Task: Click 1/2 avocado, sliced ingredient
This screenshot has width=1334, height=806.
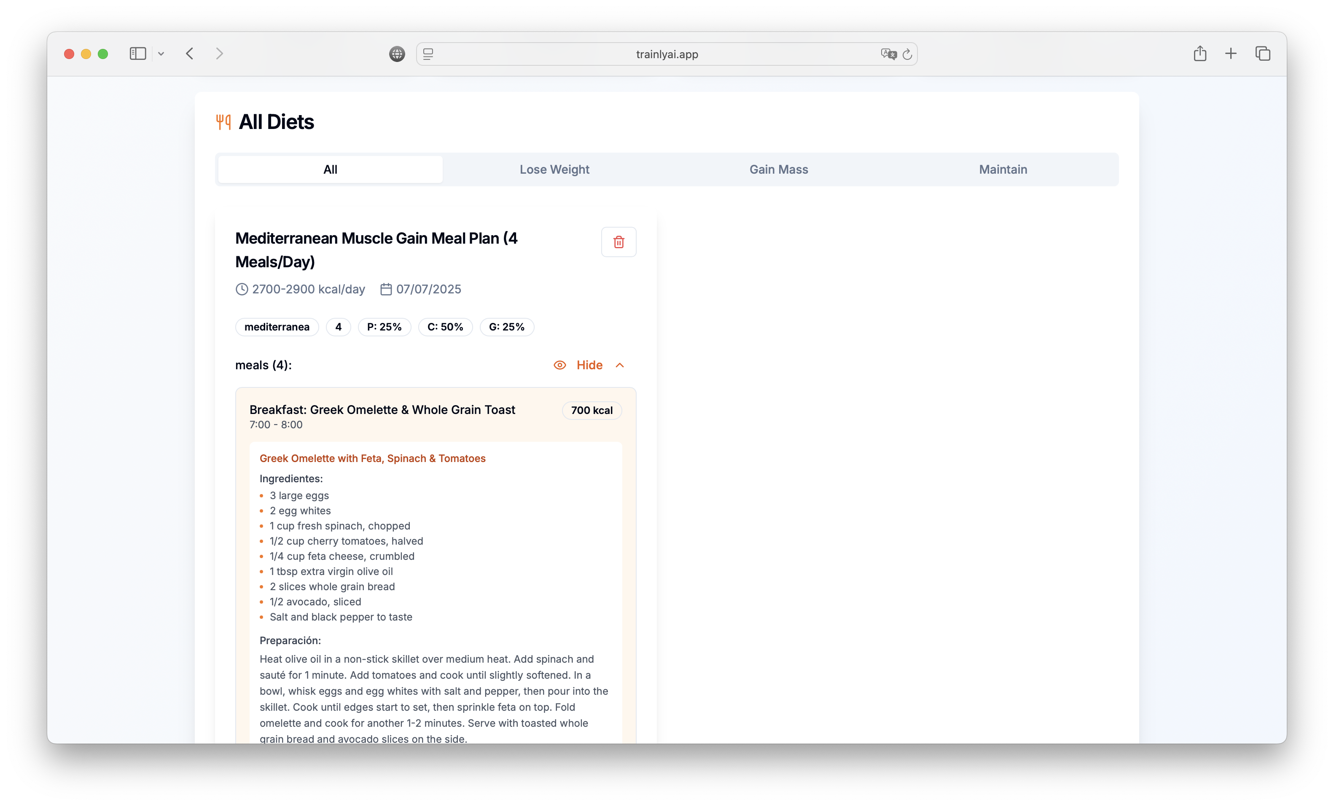Action: click(316, 602)
